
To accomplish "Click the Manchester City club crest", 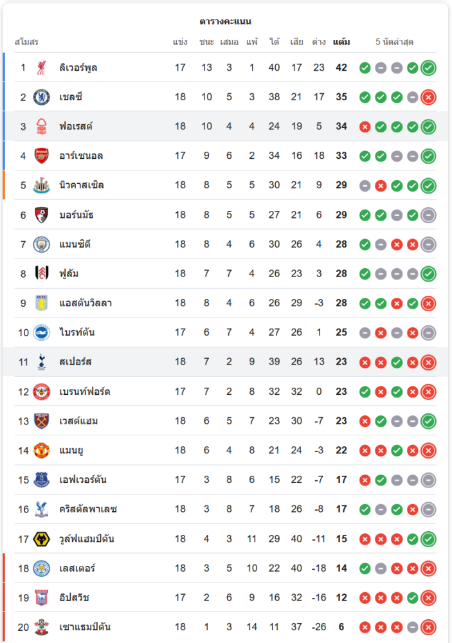I will (x=42, y=244).
